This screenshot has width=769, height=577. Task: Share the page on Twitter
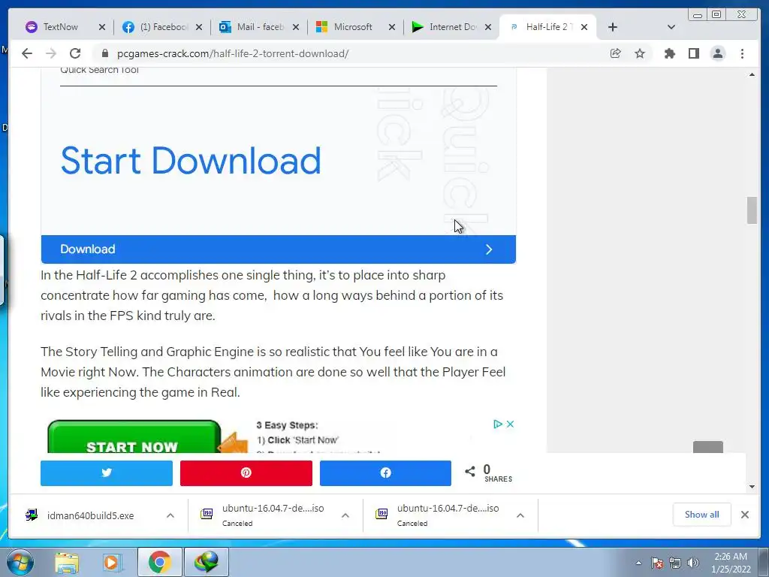click(107, 473)
